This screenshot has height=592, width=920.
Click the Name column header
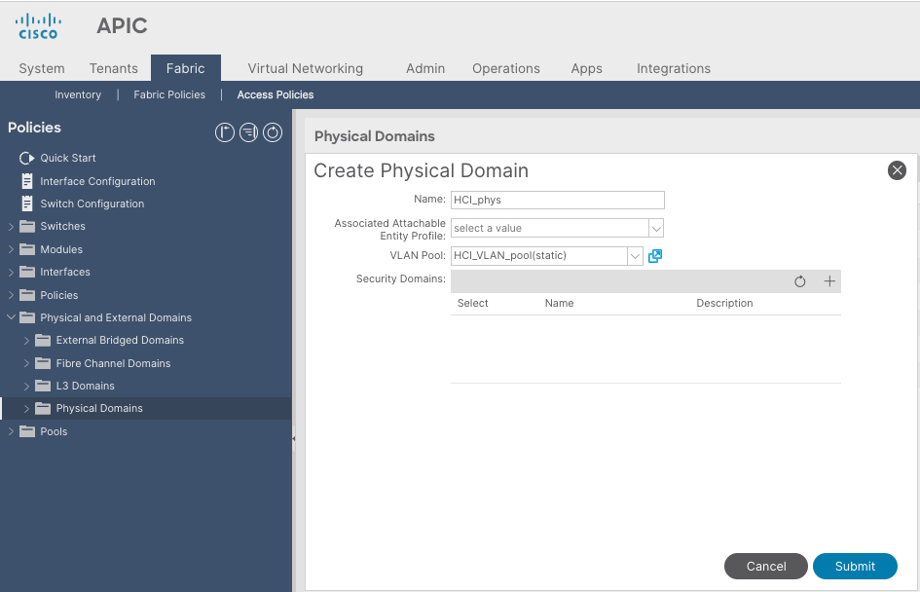coord(559,304)
